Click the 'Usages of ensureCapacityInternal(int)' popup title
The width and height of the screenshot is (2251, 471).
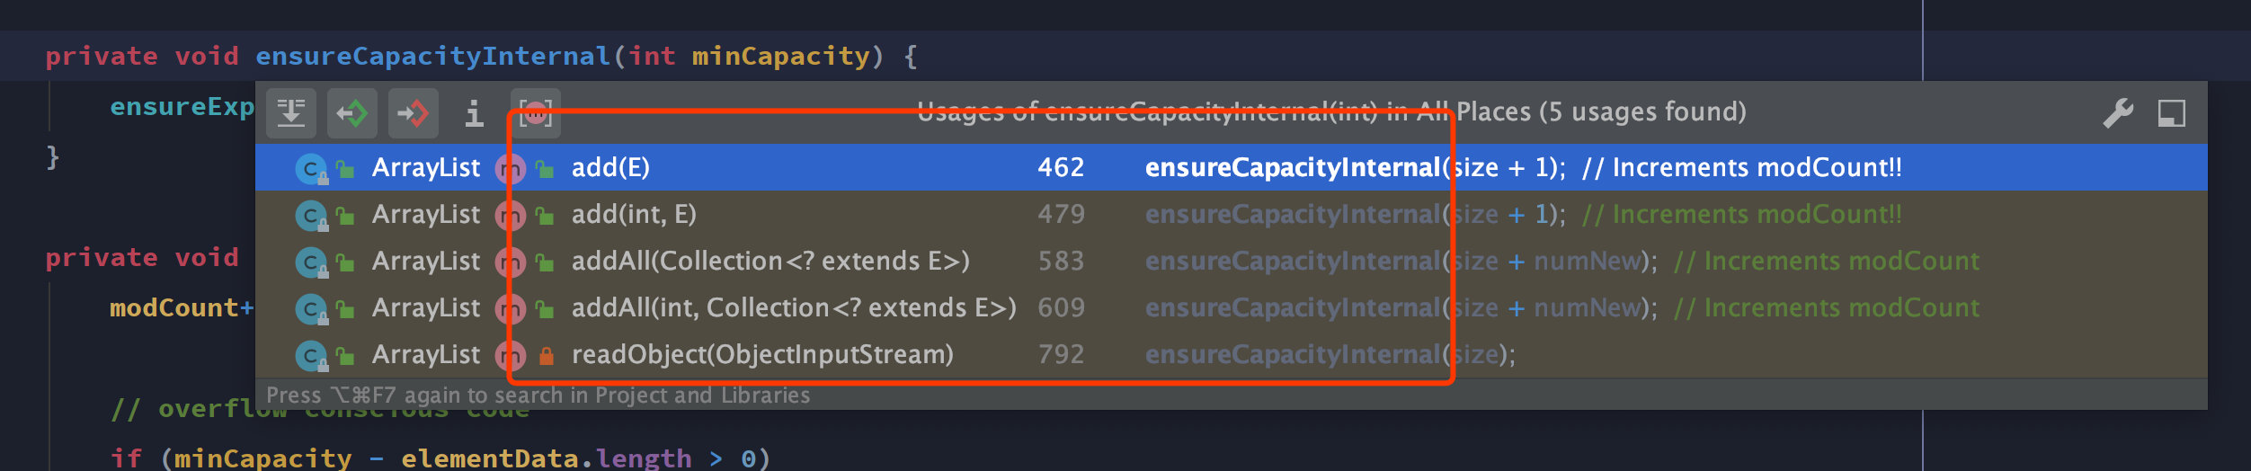[x=1331, y=111]
